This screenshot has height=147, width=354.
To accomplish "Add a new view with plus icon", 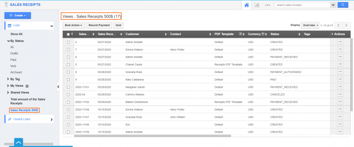I will click(x=27, y=86).
